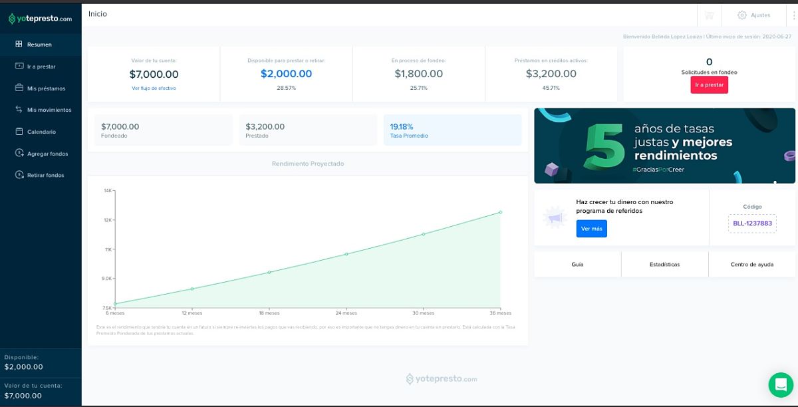Click the $1,800.00 En proceso de fondeo amount

click(418, 74)
